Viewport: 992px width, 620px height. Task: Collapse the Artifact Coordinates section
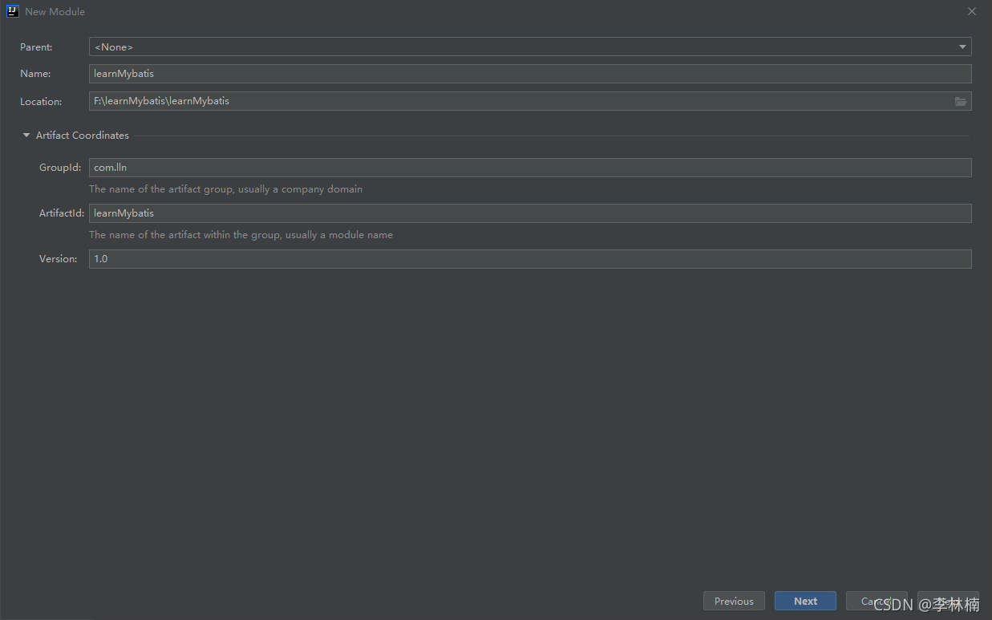(26, 136)
